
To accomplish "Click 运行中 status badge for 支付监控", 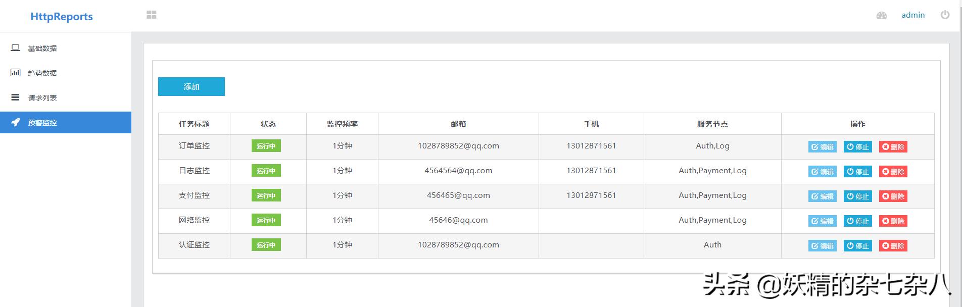I will click(266, 195).
